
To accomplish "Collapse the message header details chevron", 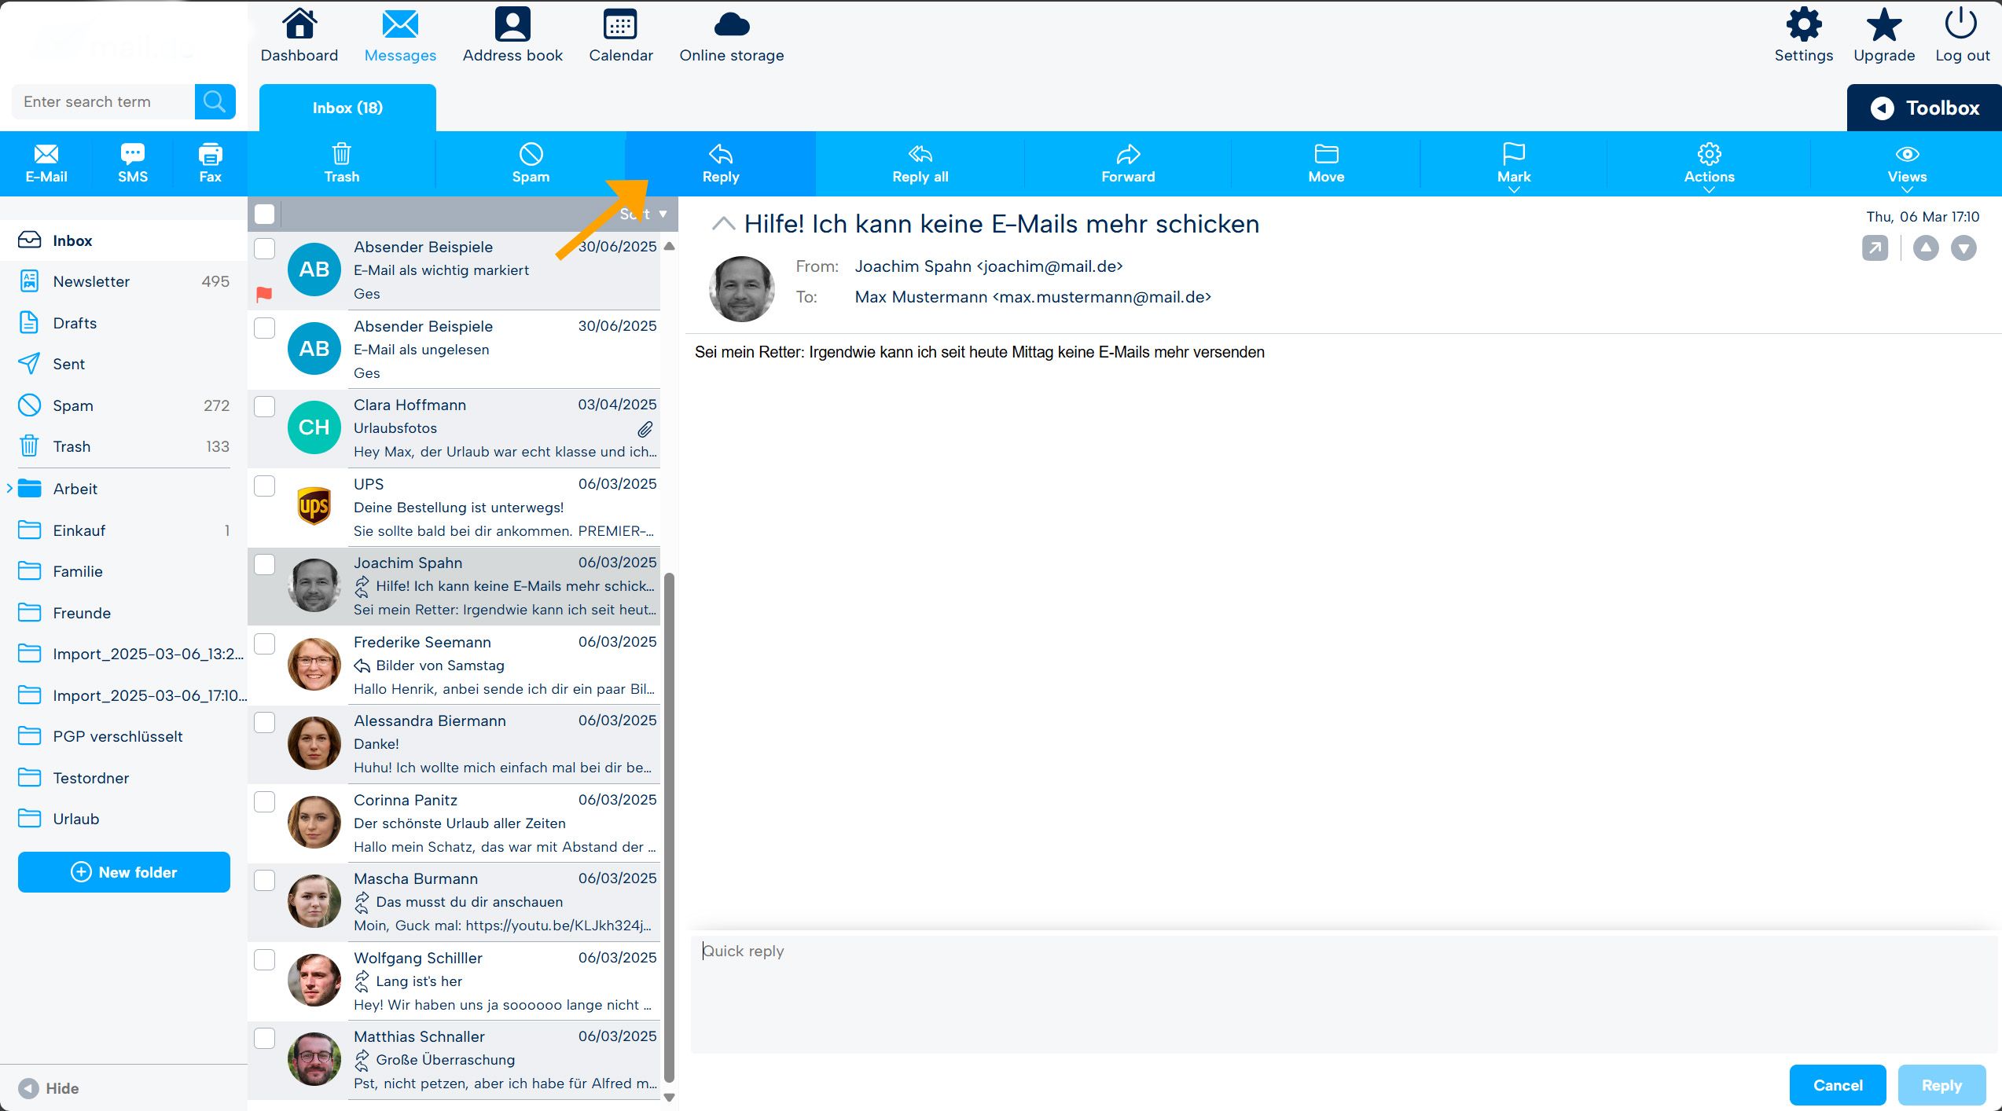I will coord(723,224).
